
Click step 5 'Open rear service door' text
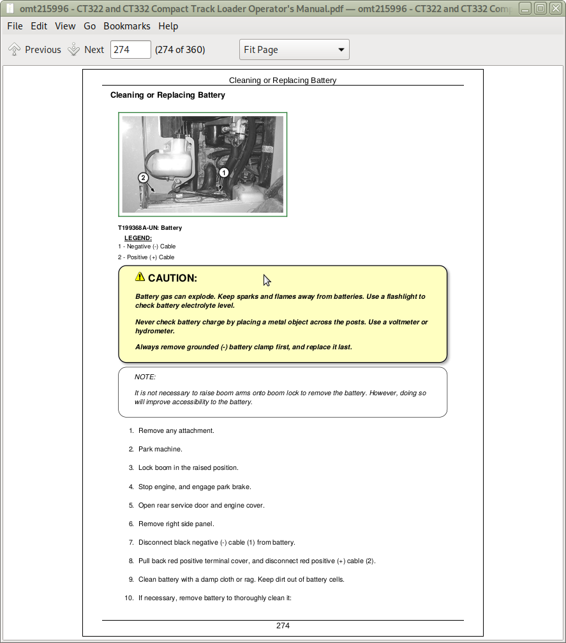202,505
